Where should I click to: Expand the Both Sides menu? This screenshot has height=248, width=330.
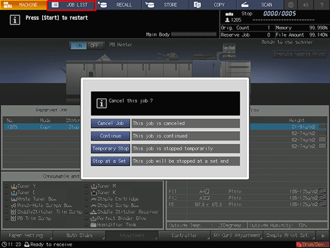click(79, 235)
